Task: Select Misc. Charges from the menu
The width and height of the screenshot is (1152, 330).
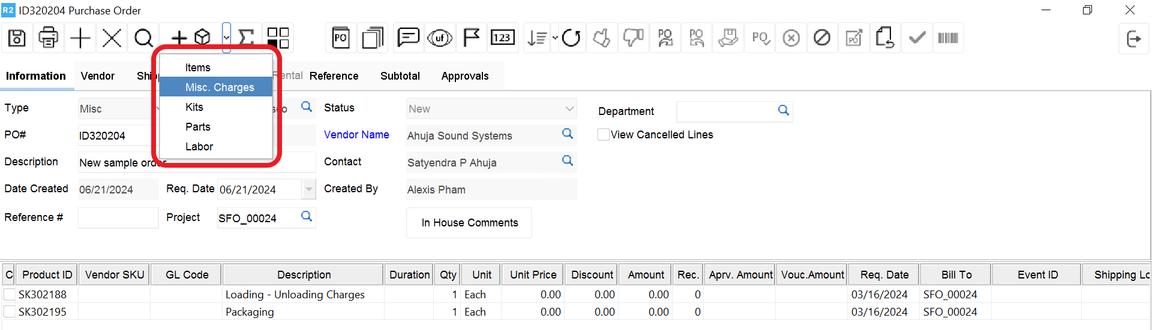Action: (x=220, y=87)
